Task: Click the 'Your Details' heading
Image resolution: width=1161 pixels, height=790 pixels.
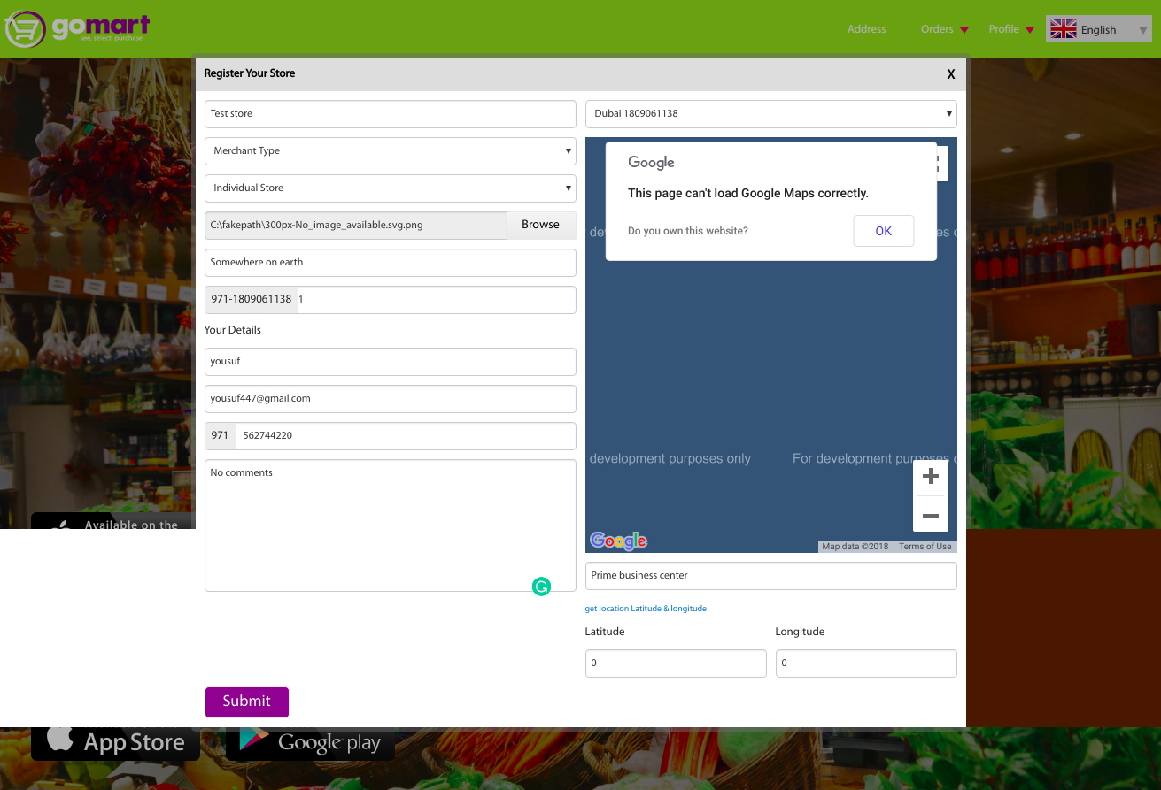Action: click(x=233, y=330)
